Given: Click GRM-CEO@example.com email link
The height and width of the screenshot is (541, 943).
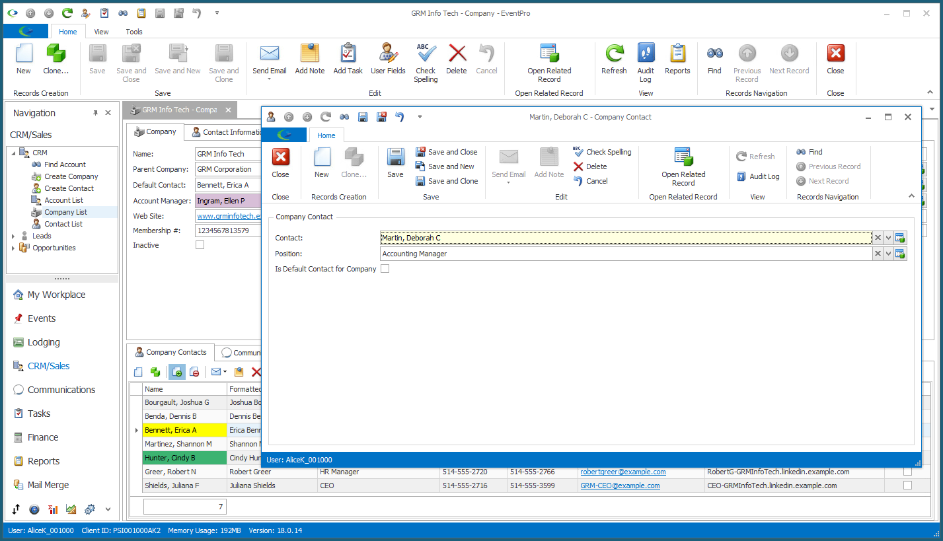Looking at the screenshot, I should tap(620, 486).
